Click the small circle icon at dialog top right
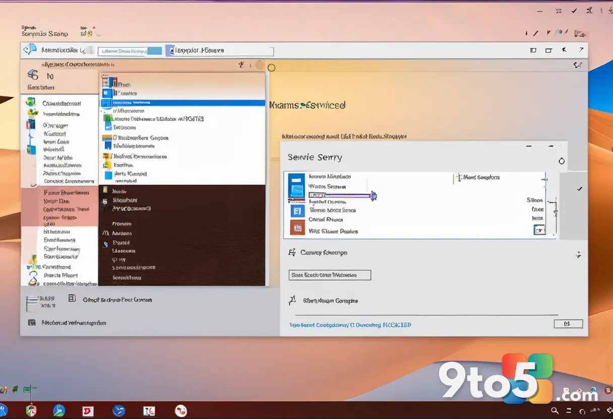The height and width of the screenshot is (419, 613). 562,161
